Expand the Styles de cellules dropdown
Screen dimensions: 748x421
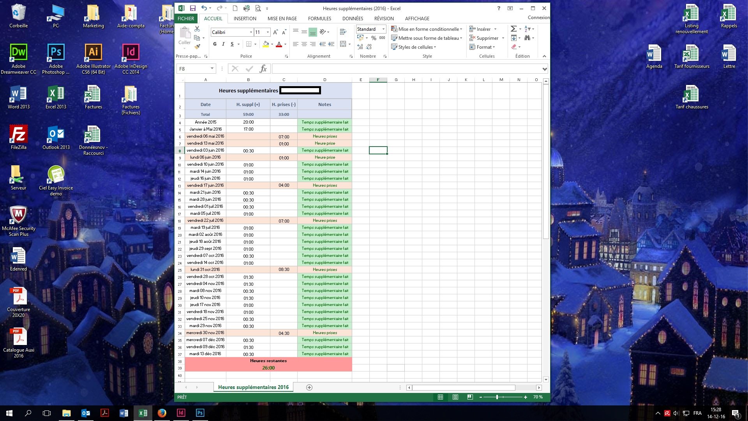click(x=415, y=47)
